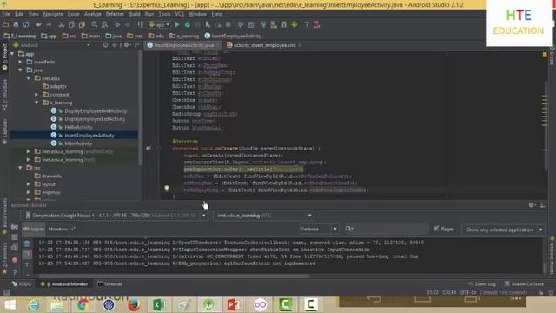Image resolution: width=556 pixels, height=313 pixels.
Task: Switch to activity_insert_employee.xml tab
Action: coord(264,45)
